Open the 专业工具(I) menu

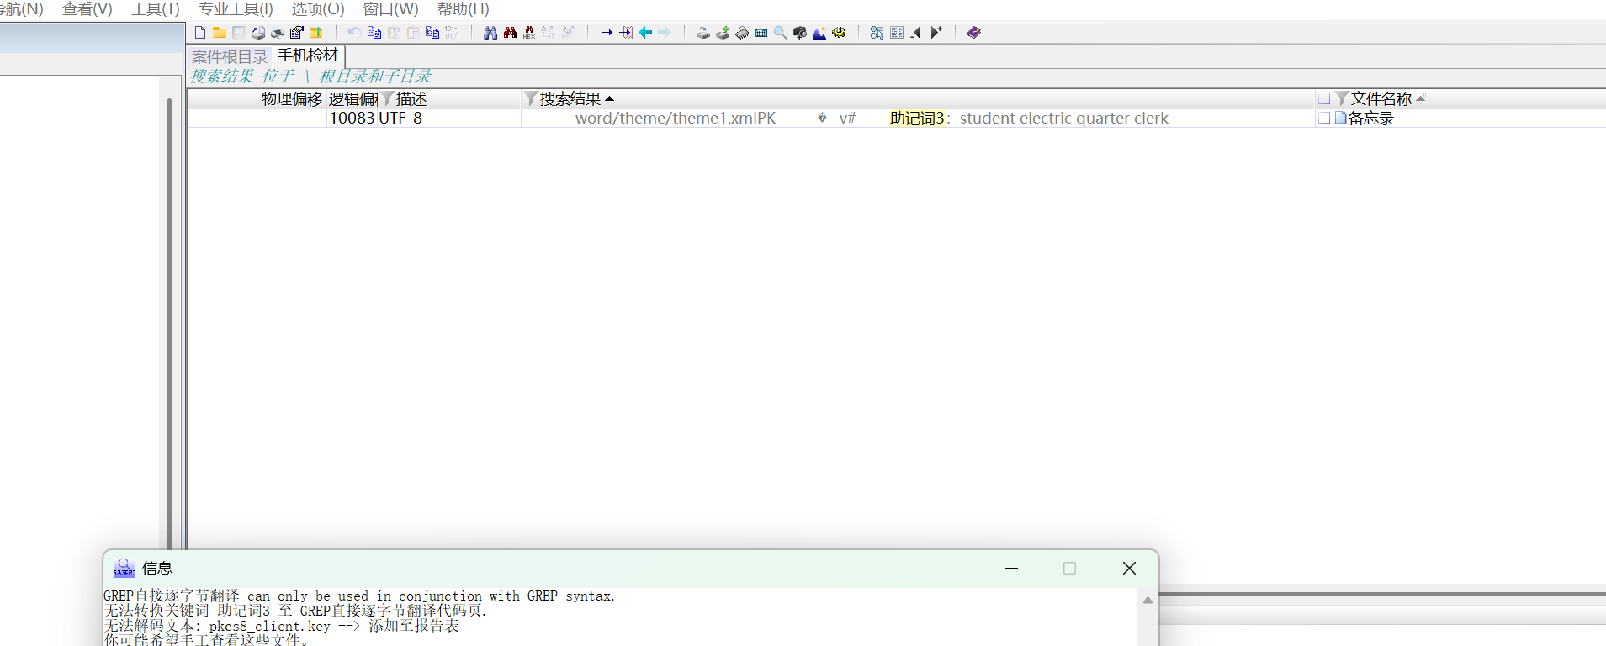[236, 9]
